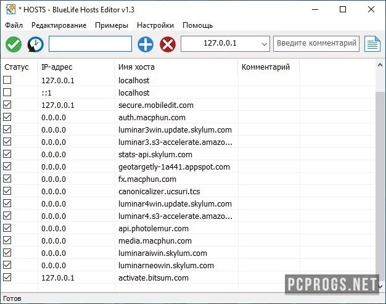The width and height of the screenshot is (386, 304).
Task: Maximize the Hosts Editor window
Action: point(343,10)
